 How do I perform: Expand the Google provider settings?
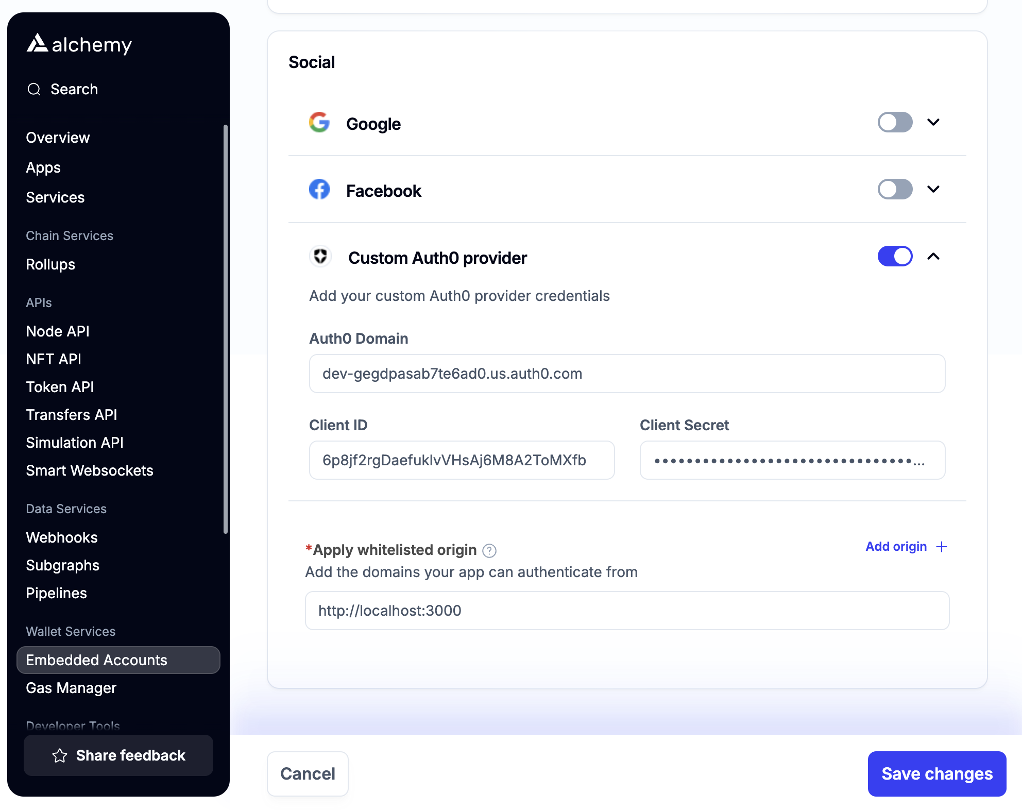coord(933,123)
